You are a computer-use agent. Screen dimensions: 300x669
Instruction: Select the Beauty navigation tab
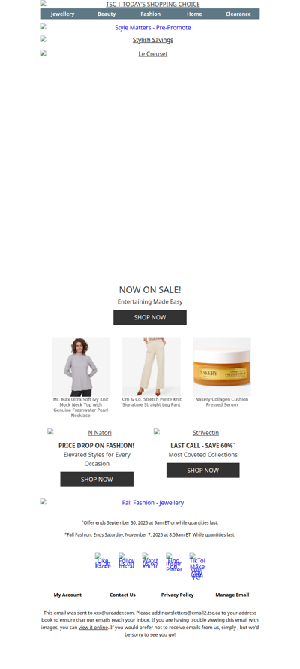point(106,14)
